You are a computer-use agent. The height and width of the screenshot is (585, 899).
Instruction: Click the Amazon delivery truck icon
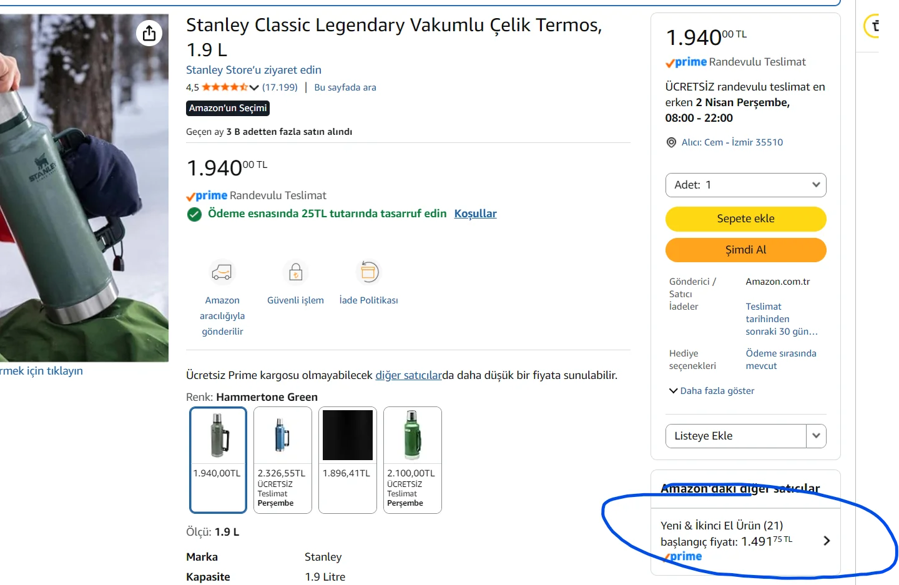point(222,272)
